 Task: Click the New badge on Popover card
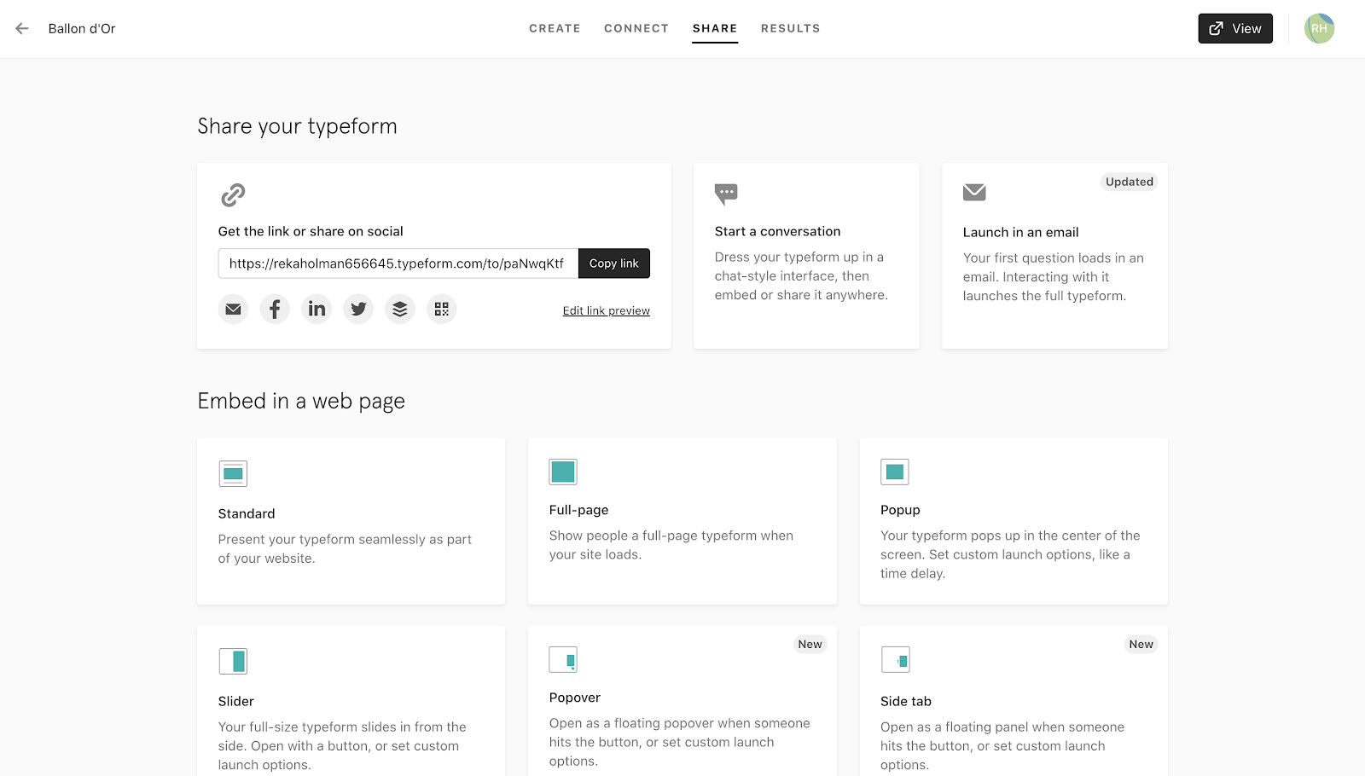[x=810, y=645]
